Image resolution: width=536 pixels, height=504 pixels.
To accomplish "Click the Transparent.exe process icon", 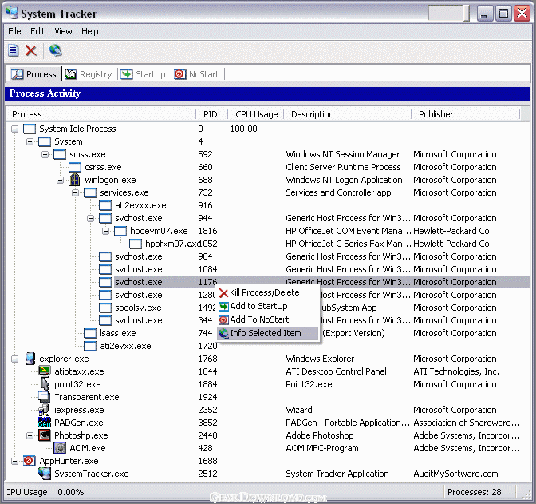I will tap(45, 397).
